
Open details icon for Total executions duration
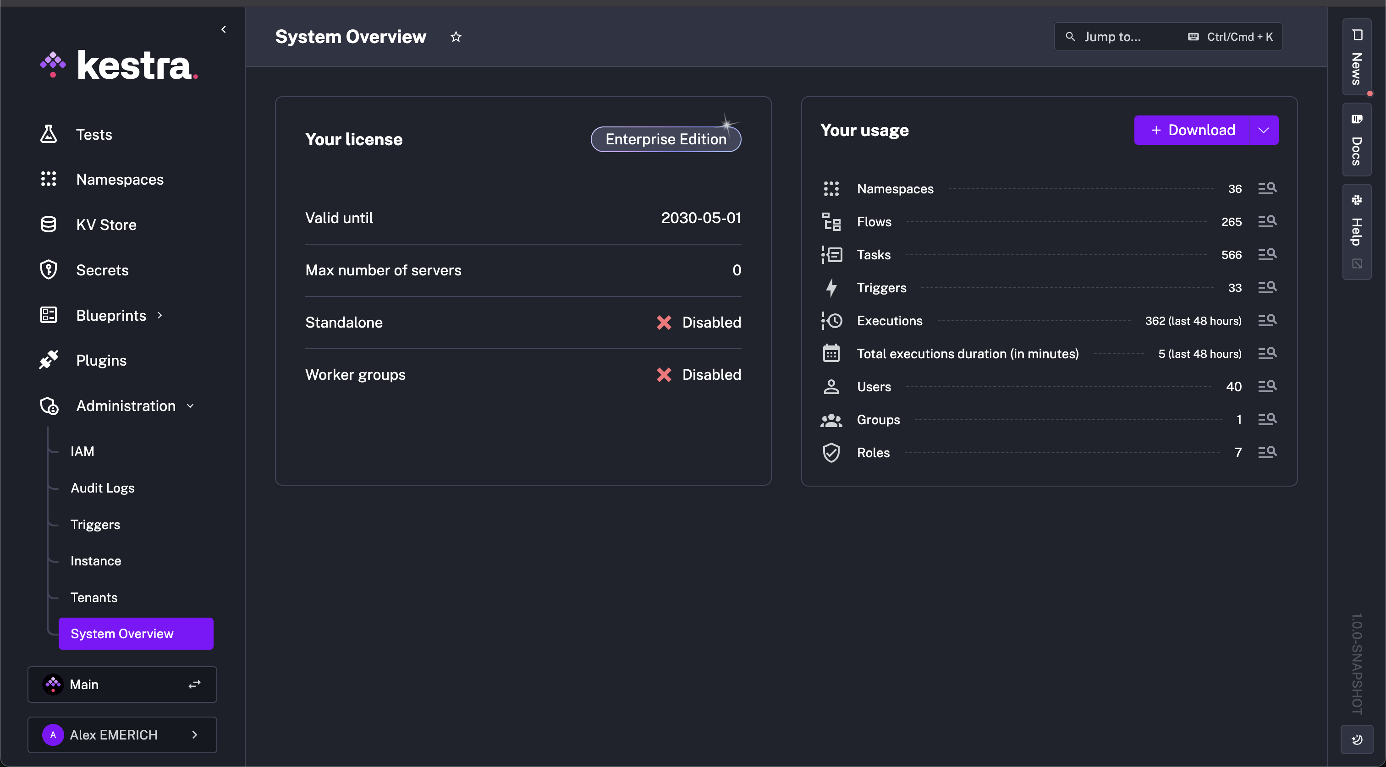1267,353
